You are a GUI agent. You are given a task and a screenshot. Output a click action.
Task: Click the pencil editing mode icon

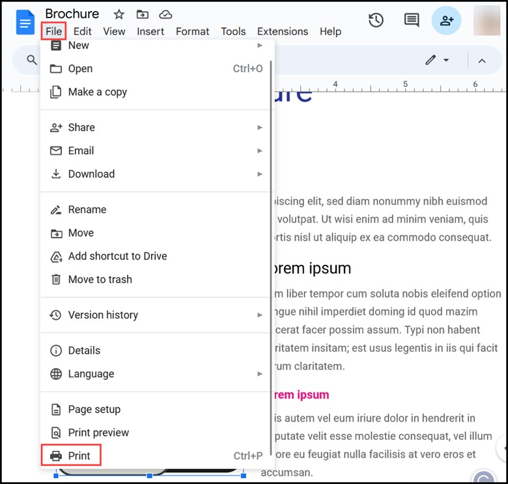[x=430, y=60]
